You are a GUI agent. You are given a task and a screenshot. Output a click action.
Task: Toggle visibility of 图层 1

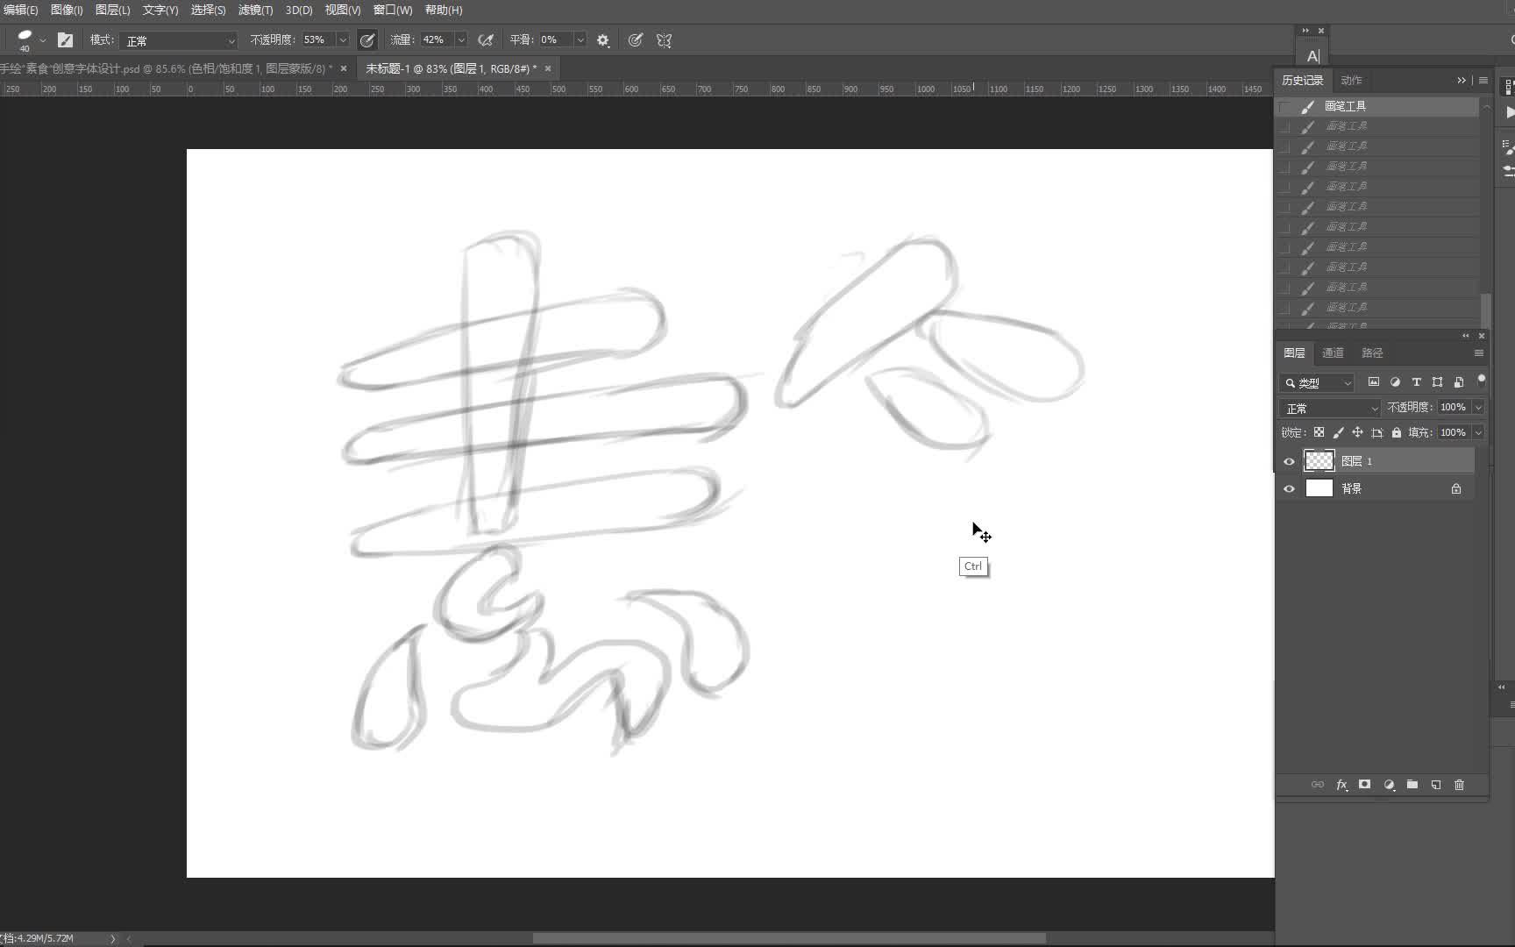(x=1289, y=461)
